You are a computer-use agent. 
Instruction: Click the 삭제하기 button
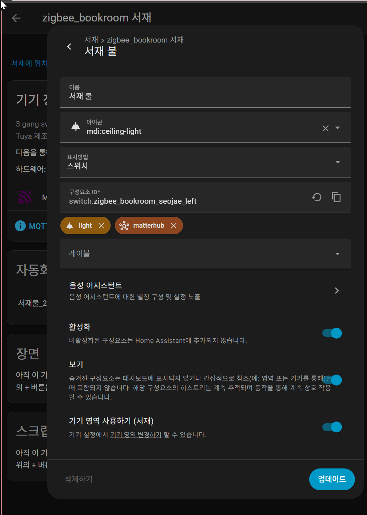pos(79,479)
